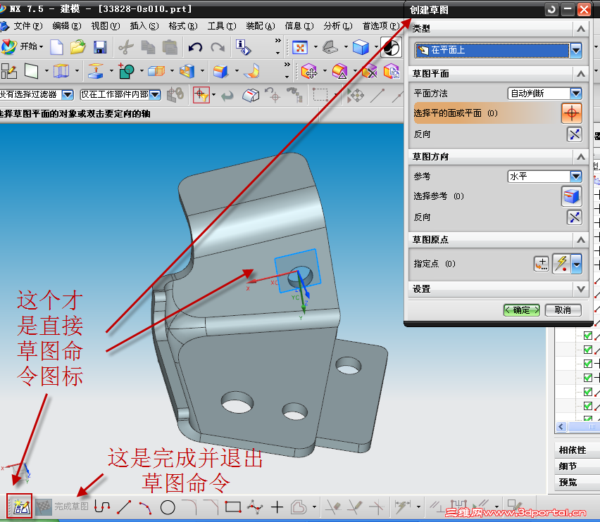Click the 开始 start button
The height and width of the screenshot is (522, 600).
point(23,46)
